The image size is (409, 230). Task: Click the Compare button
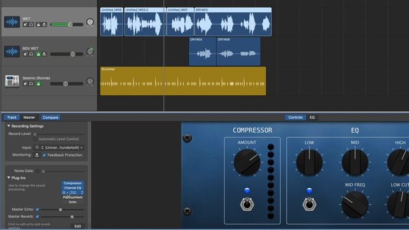(x=50, y=118)
